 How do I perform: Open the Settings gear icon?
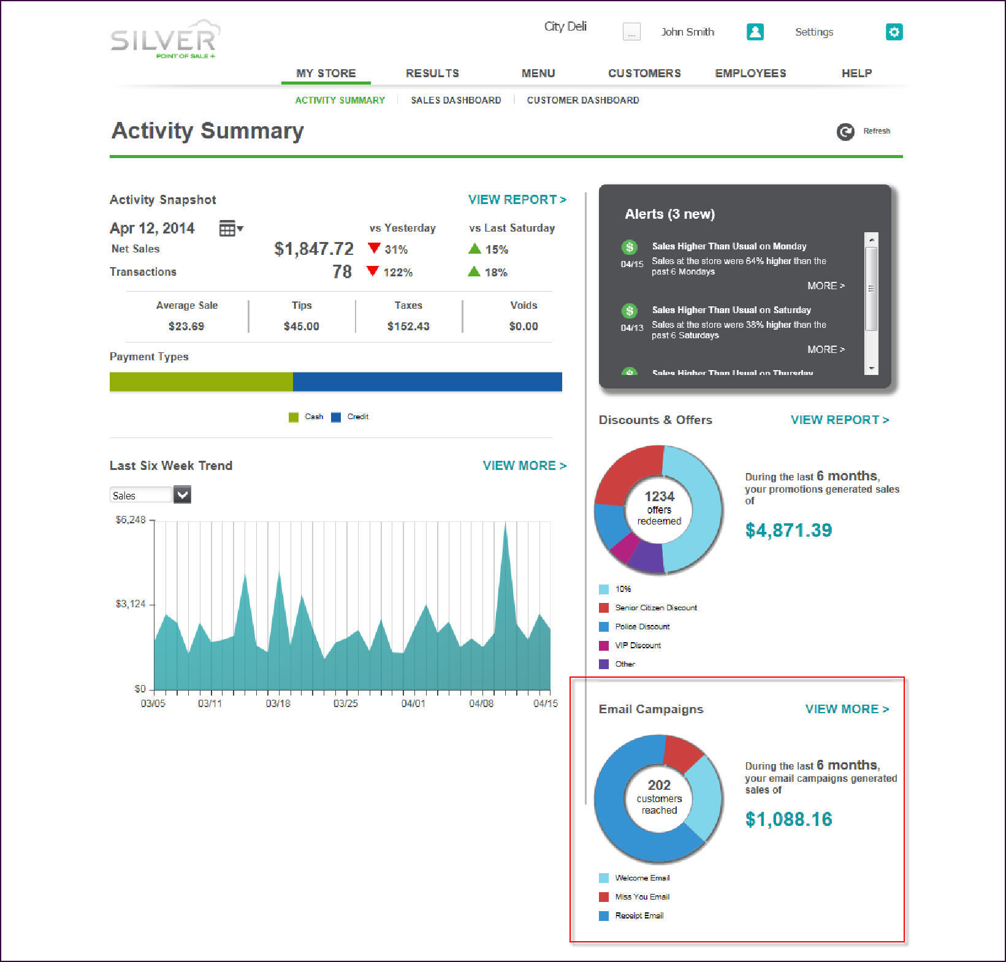point(894,32)
